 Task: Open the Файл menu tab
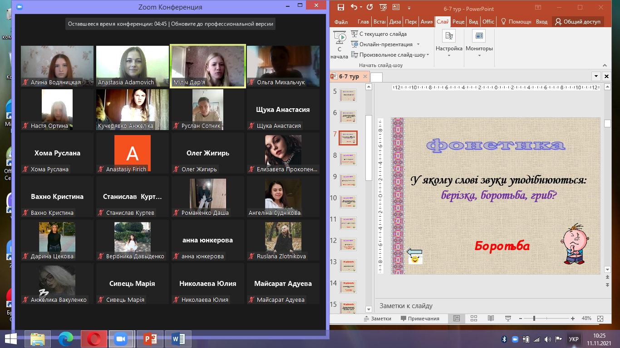point(341,22)
